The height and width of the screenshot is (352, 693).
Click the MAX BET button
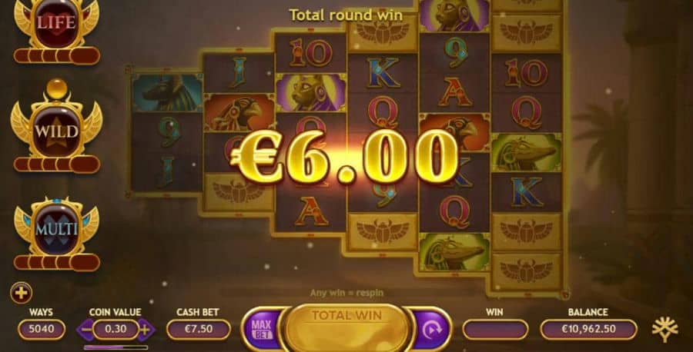(x=262, y=329)
